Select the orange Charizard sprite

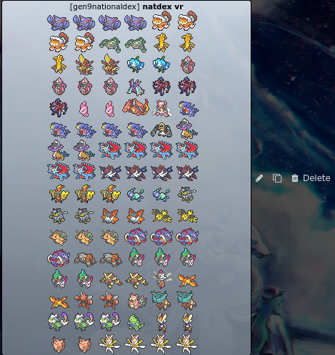point(136,107)
